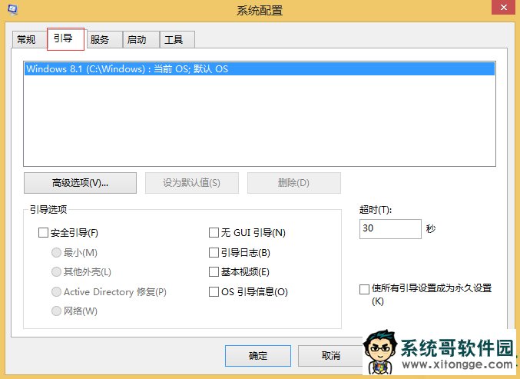Choose the 网络(W) radio option

(56, 311)
